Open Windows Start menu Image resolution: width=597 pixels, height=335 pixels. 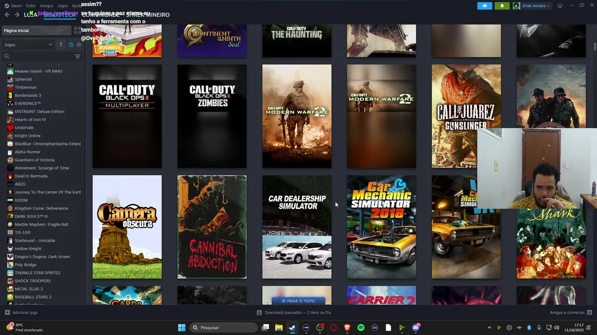(x=181, y=328)
